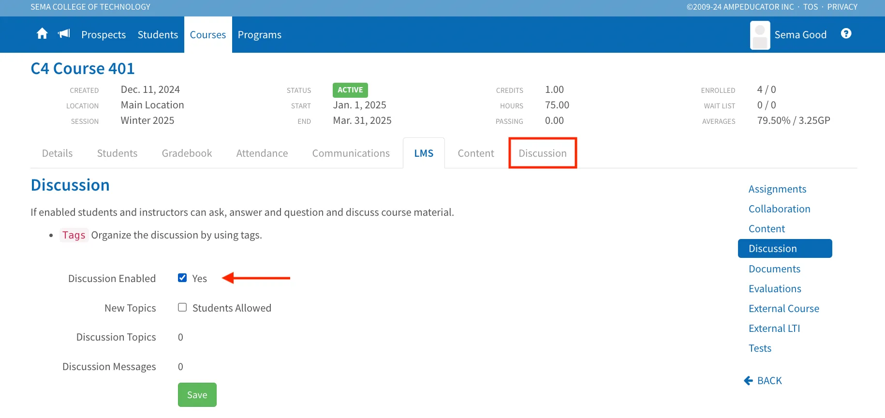Open the Attendance tab
This screenshot has width=885, height=418.
tap(262, 153)
